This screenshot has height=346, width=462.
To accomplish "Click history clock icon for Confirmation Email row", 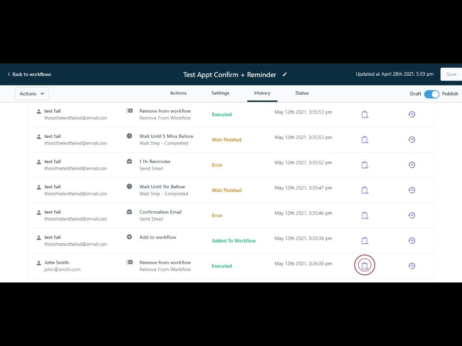I will click(x=412, y=215).
